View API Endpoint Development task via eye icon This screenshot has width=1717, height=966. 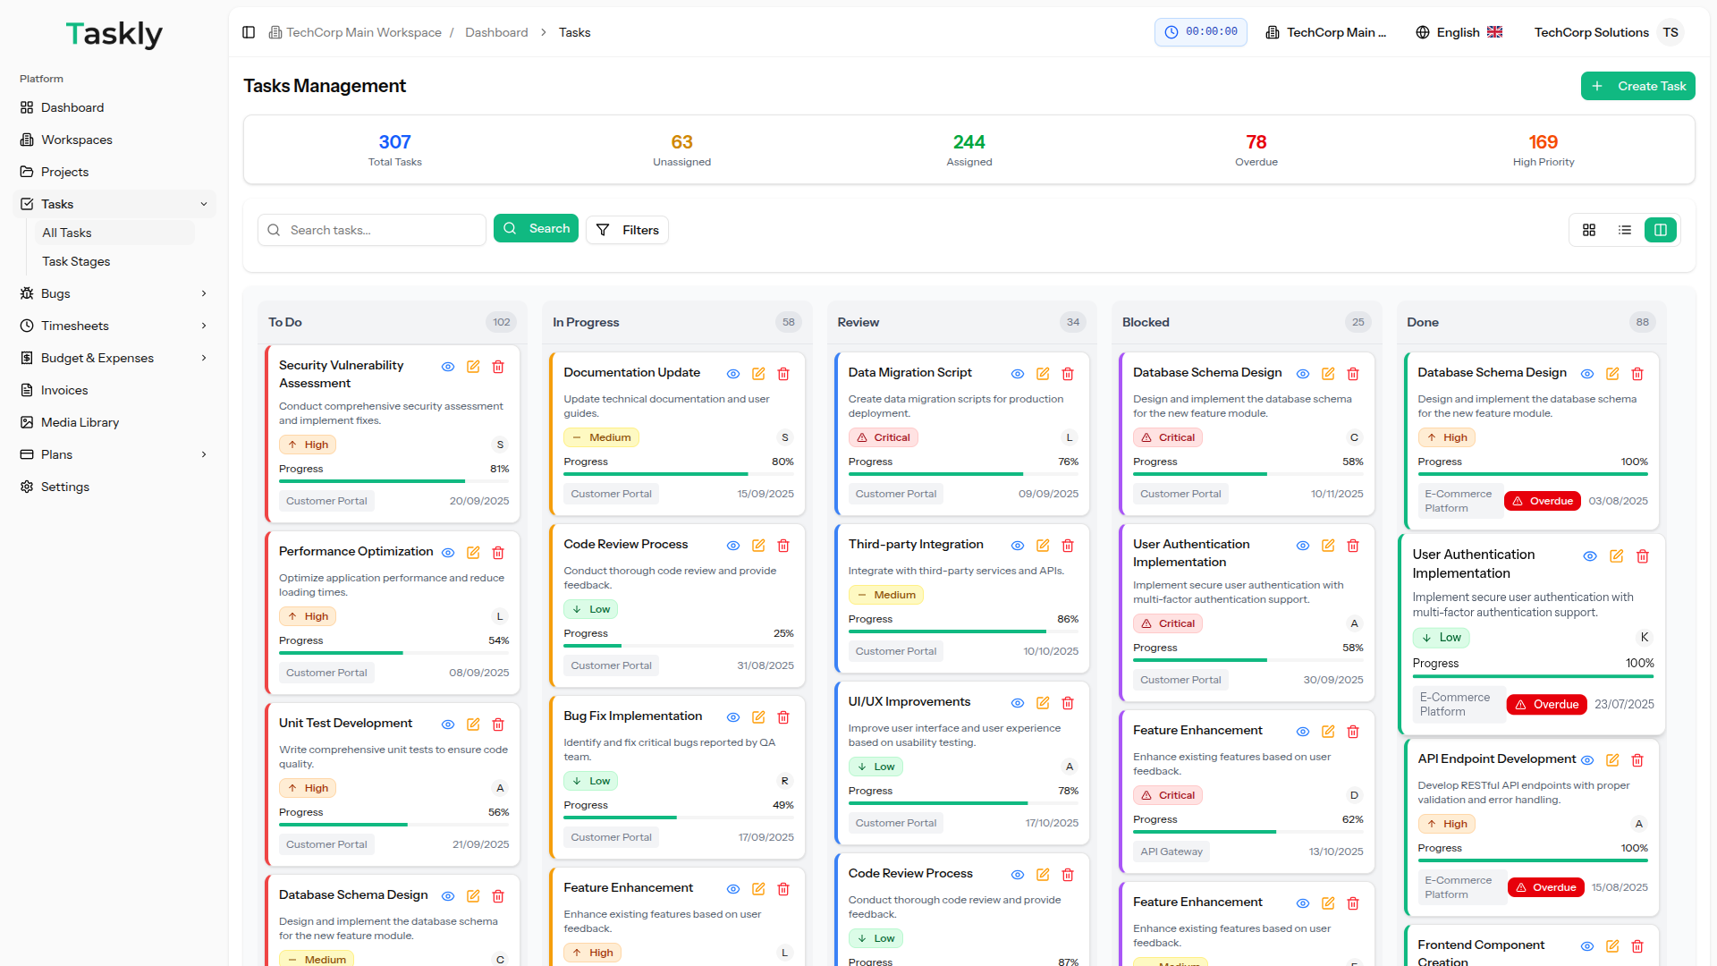(1587, 760)
